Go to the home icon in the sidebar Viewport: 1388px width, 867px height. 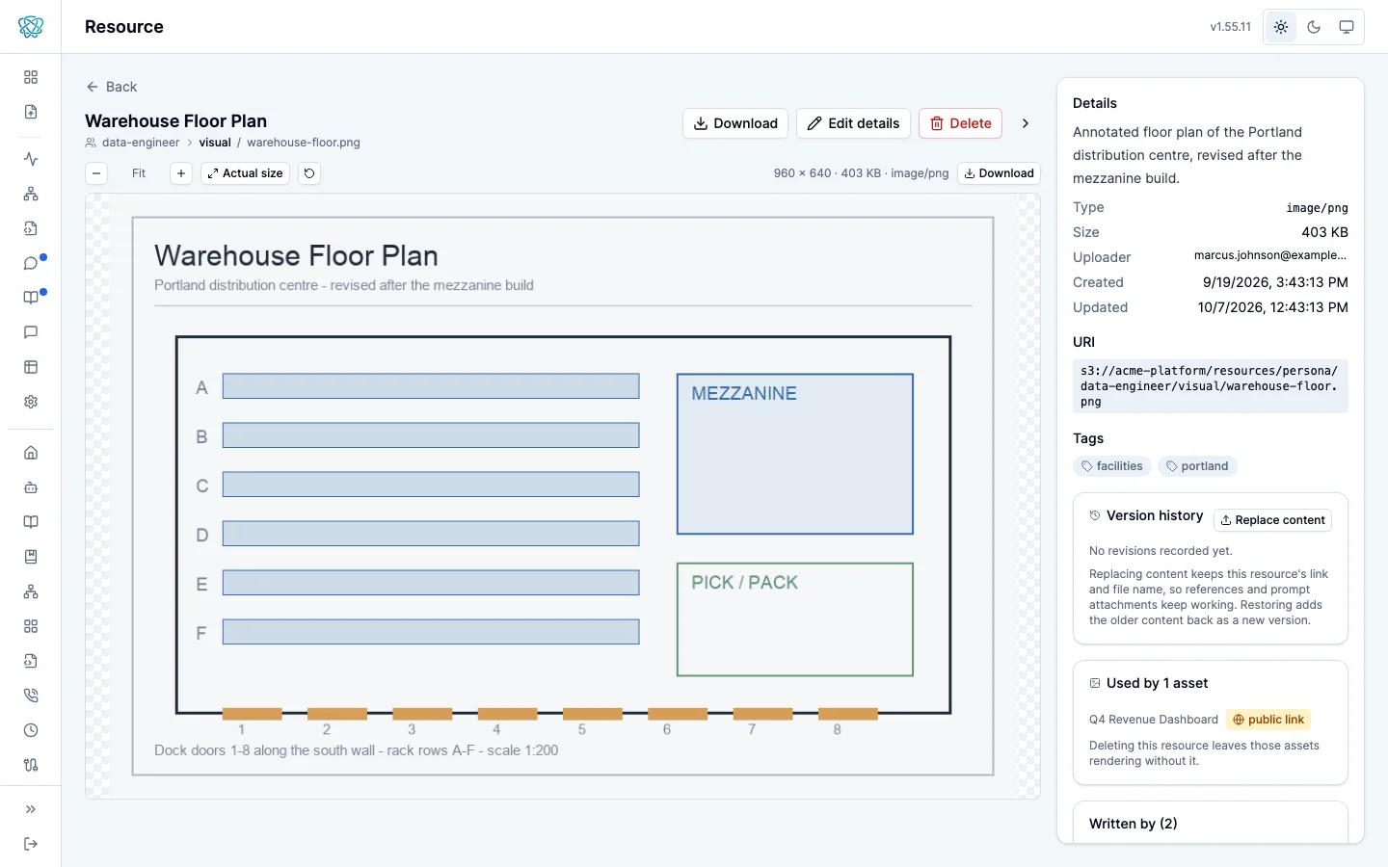31,453
